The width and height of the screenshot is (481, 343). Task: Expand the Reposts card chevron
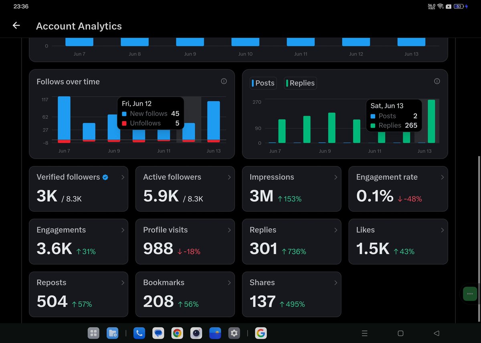[123, 283]
